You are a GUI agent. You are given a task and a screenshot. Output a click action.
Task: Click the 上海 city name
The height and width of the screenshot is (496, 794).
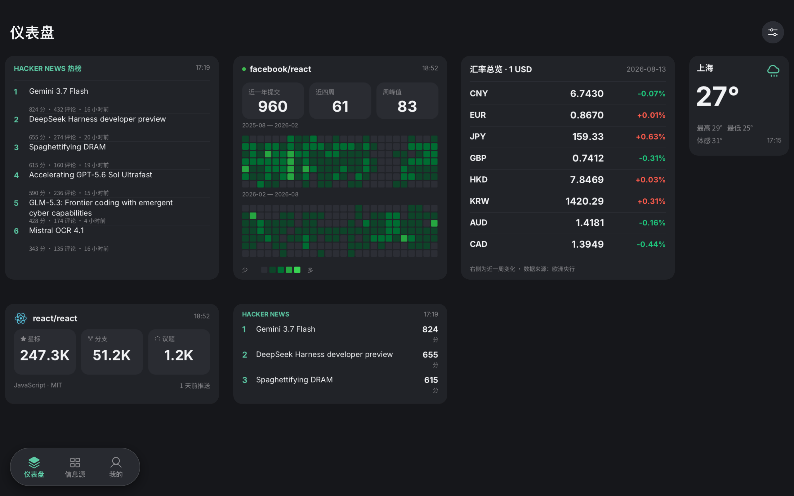pyautogui.click(x=705, y=68)
